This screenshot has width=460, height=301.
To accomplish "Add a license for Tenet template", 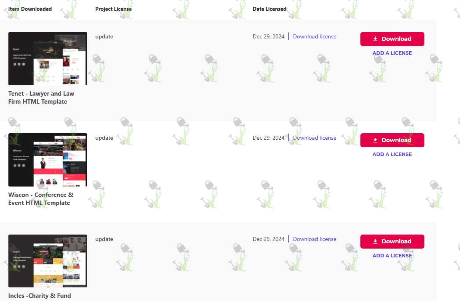I will 392,53.
